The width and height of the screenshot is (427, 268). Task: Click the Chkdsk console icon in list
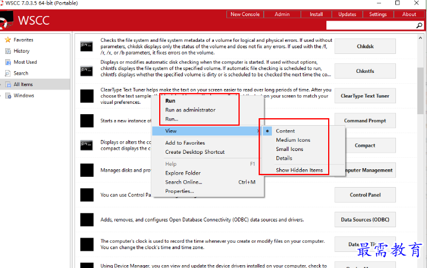tap(87, 46)
